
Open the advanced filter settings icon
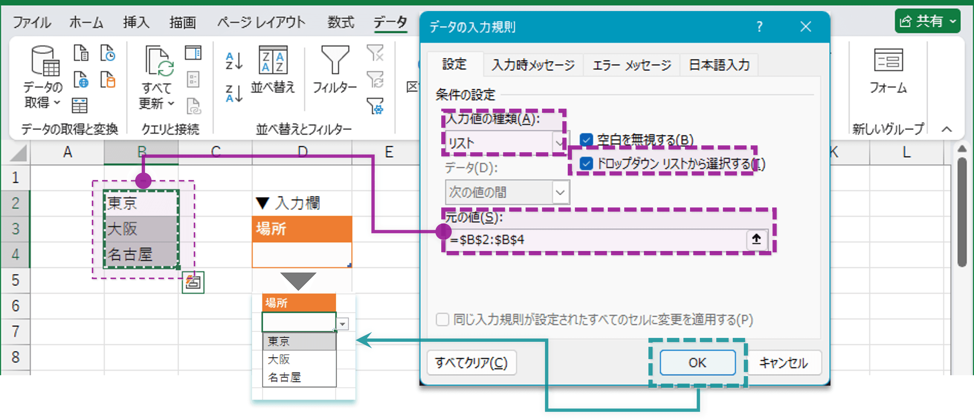(x=375, y=106)
